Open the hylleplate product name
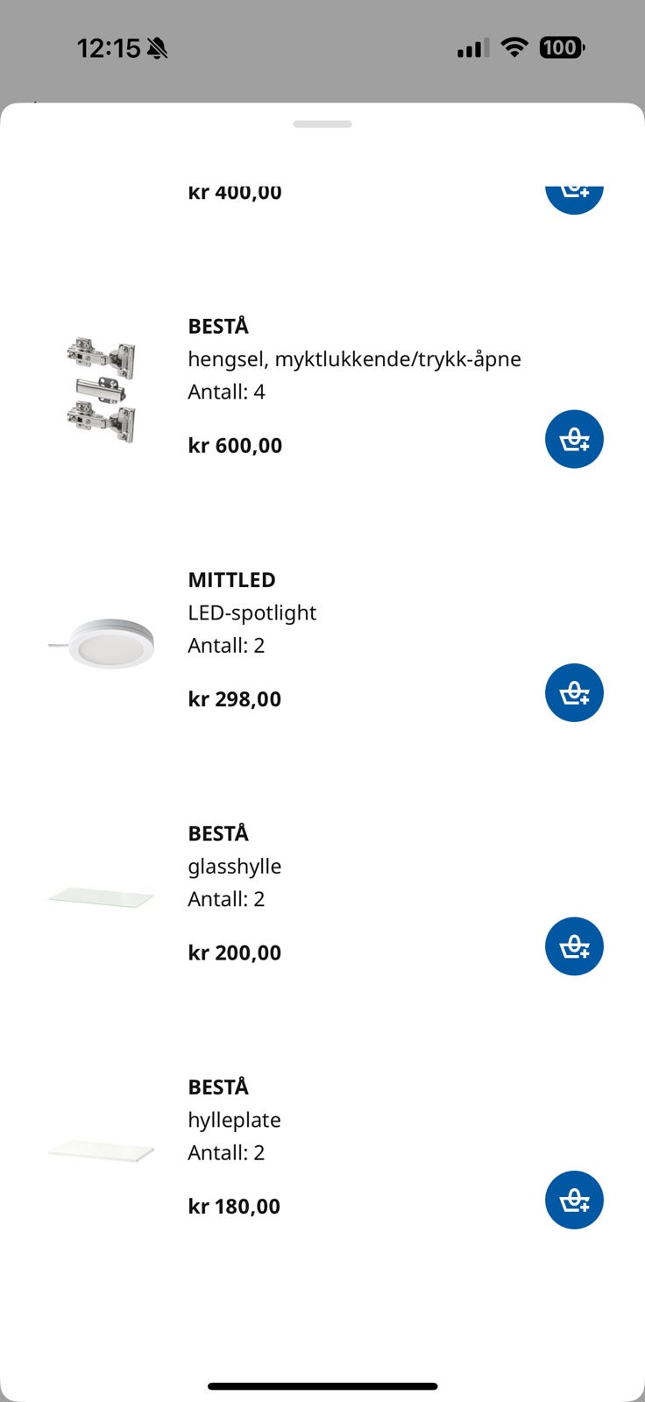 coord(234,1120)
